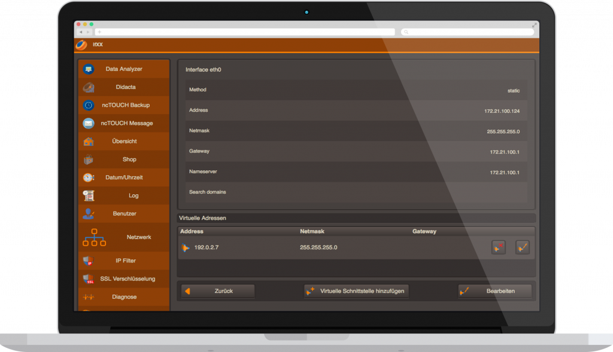Click the Shop bag icon
This screenshot has width=613, height=352.
point(89,159)
